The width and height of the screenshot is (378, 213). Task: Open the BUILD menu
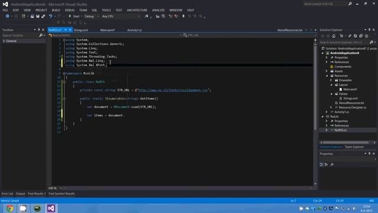click(56, 10)
